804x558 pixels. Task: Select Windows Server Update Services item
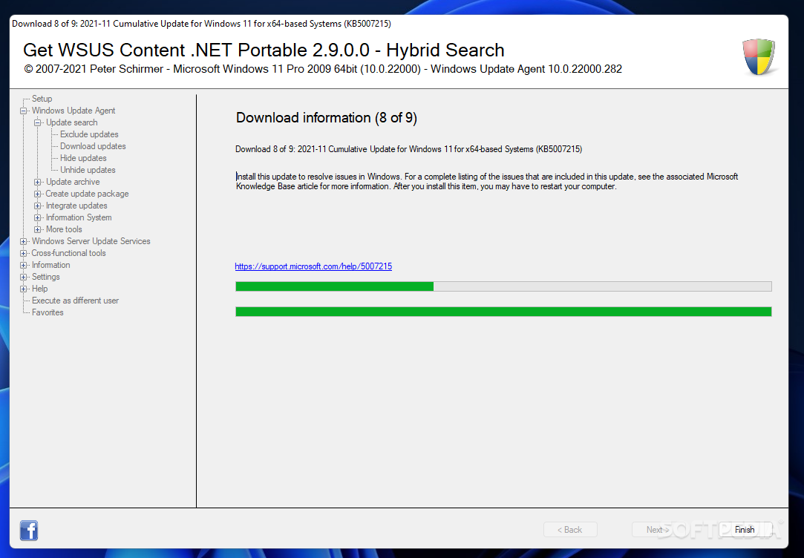pos(91,241)
